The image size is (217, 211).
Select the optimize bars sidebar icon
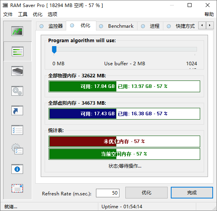pos(18,51)
